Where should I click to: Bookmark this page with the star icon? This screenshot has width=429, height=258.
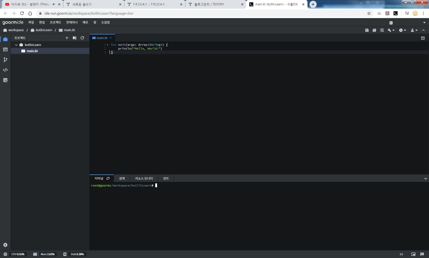click(x=369, y=13)
